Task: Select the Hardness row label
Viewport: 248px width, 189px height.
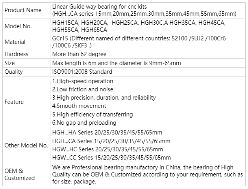Action: pyautogui.click(x=16, y=54)
